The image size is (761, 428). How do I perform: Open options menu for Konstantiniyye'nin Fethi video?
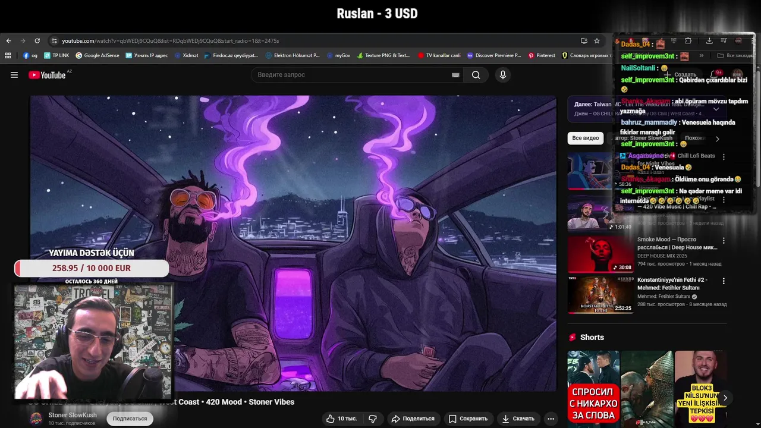tap(724, 281)
